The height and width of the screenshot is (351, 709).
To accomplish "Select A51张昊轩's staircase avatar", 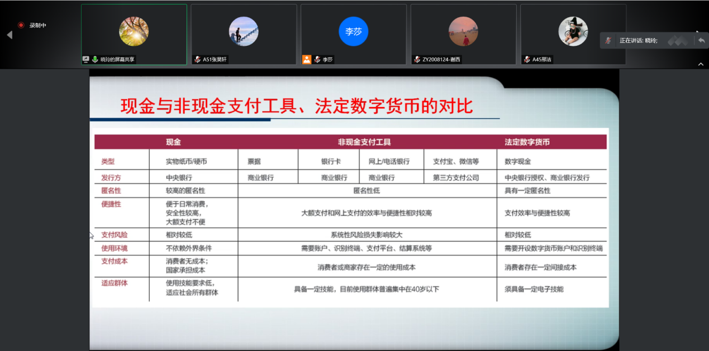I will tap(244, 31).
